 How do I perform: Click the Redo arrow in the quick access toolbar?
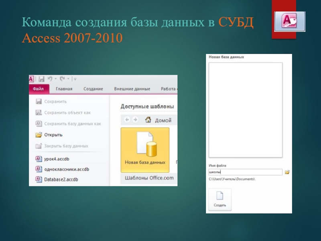[62, 79]
